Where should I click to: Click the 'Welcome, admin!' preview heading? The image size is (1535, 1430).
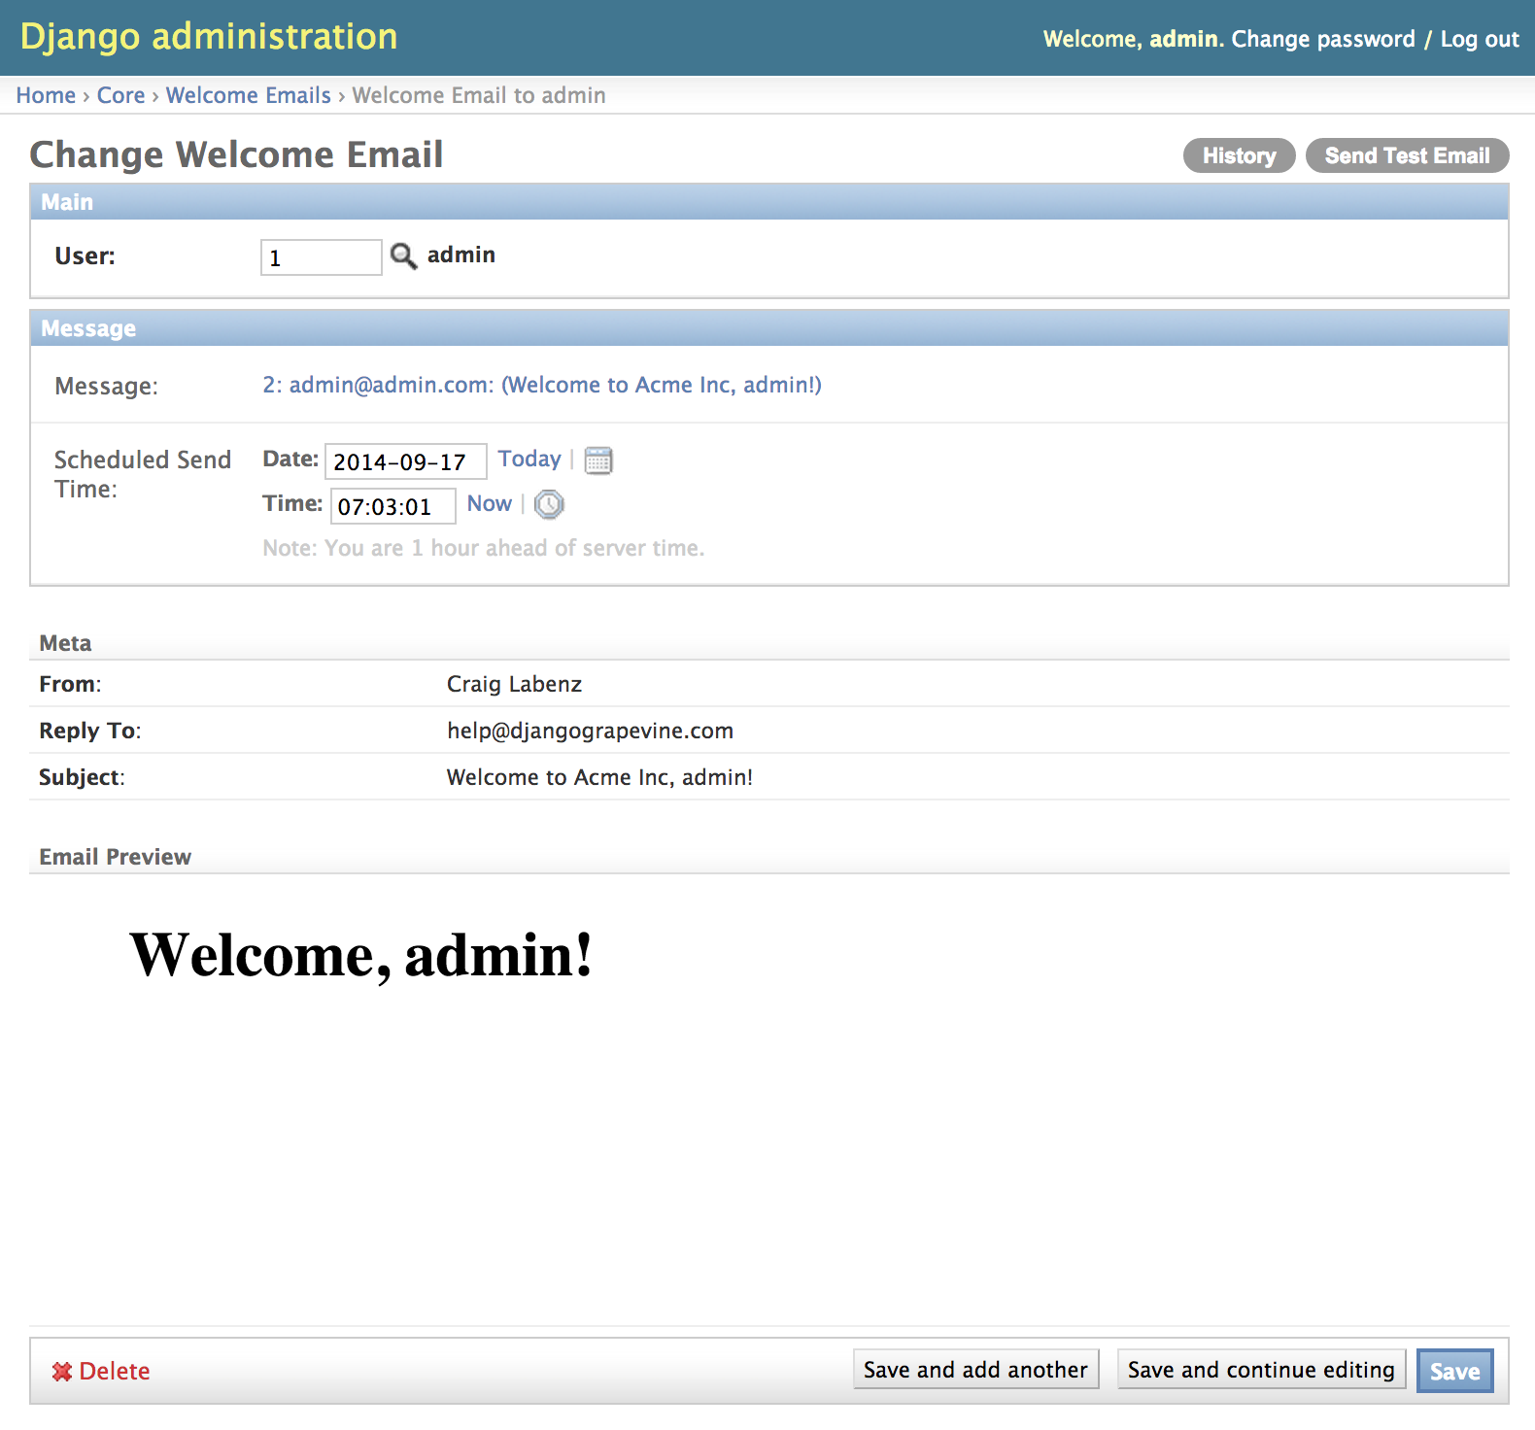tap(360, 955)
